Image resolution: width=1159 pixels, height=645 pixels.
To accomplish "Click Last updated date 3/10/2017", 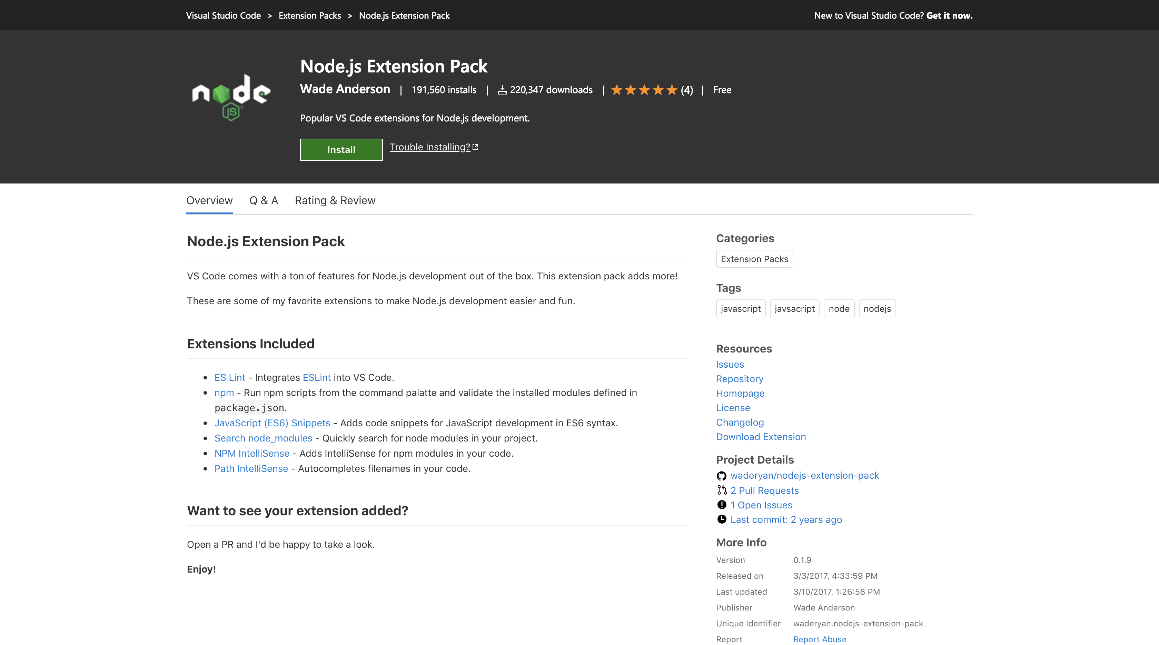I will [x=836, y=592].
